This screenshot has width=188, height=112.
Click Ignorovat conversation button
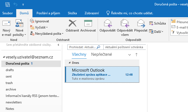tap(39, 21)
